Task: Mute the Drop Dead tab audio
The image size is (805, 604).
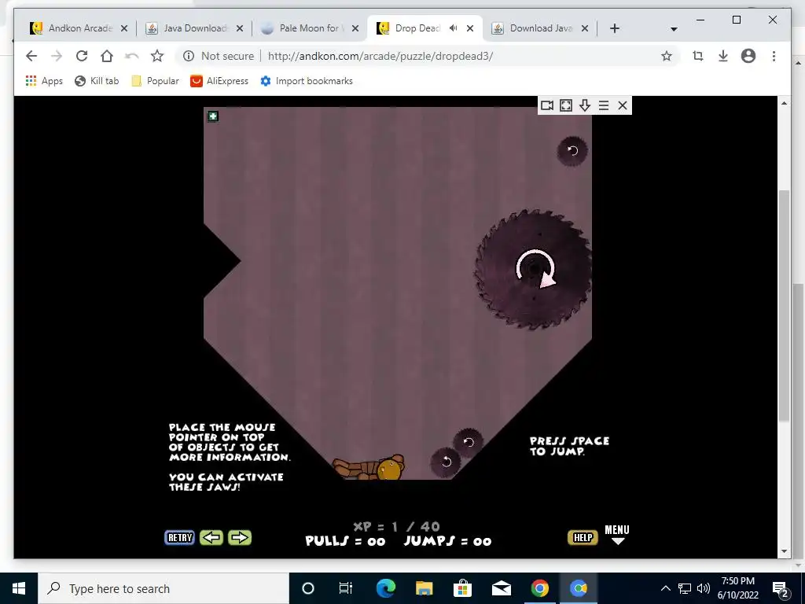Action: 453,28
